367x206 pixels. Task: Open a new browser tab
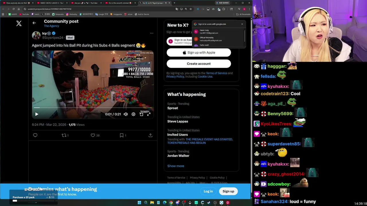(174, 3)
